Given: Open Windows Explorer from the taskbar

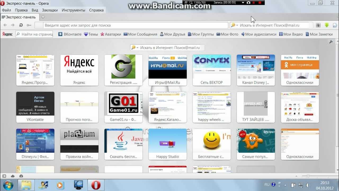Looking at the screenshot, I should click(26, 185).
